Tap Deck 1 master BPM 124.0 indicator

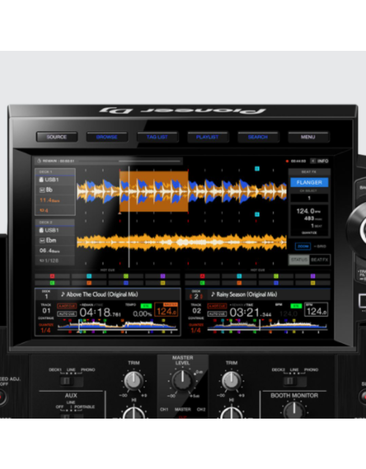(x=166, y=311)
